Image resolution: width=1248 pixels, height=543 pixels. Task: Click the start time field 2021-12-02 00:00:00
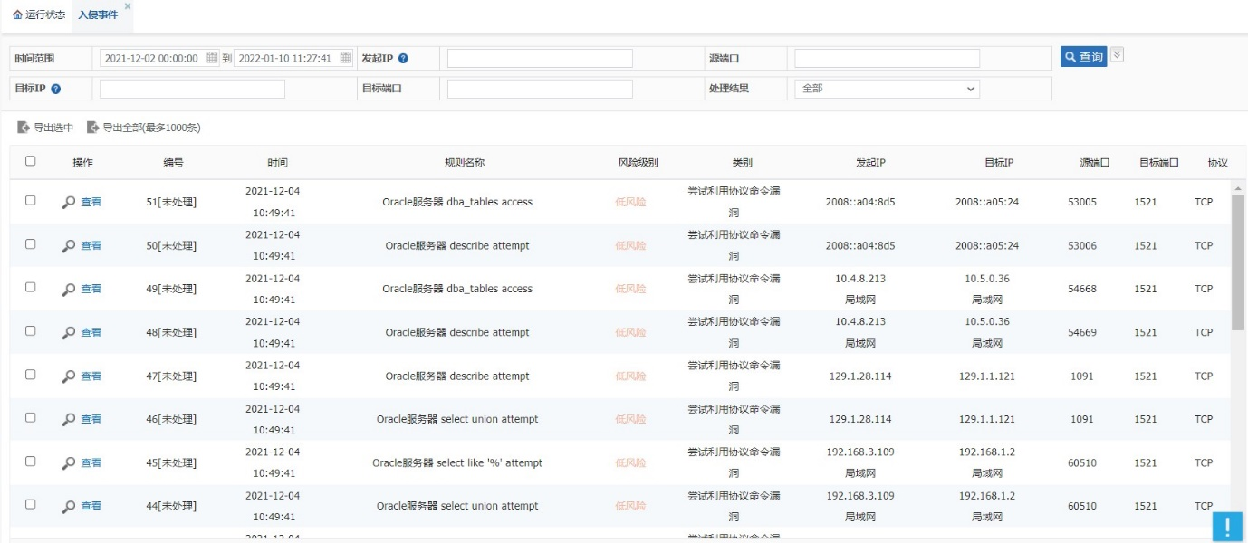click(x=159, y=58)
